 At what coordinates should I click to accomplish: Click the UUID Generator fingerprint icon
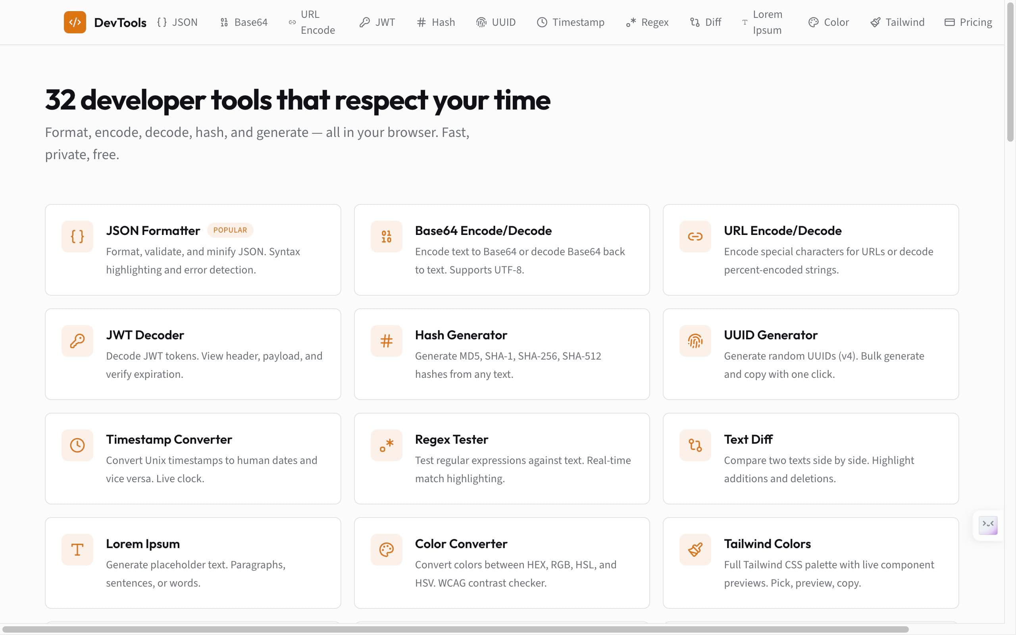click(x=695, y=341)
